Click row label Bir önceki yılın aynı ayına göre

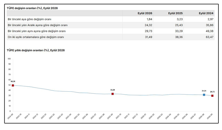[x=37, y=31]
